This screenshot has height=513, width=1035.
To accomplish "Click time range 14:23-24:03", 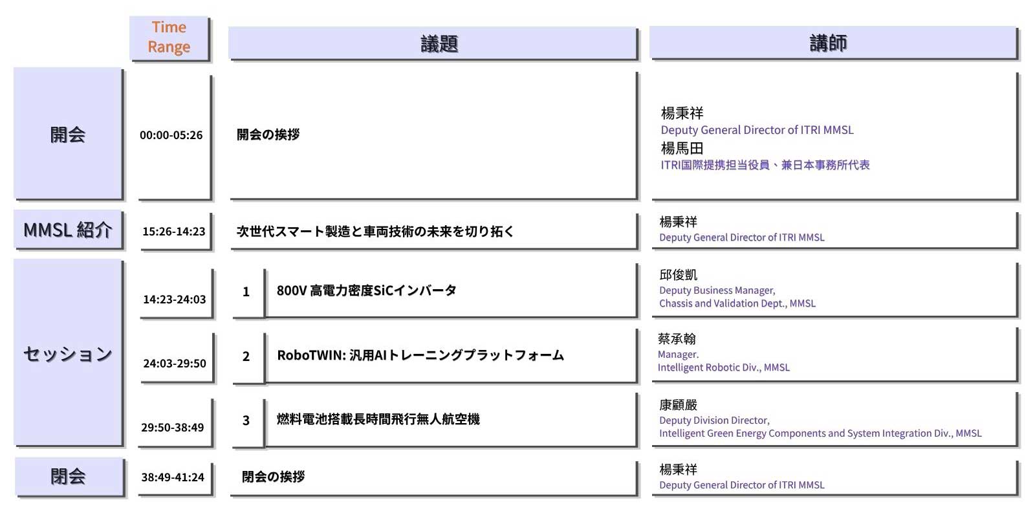I will point(174,299).
